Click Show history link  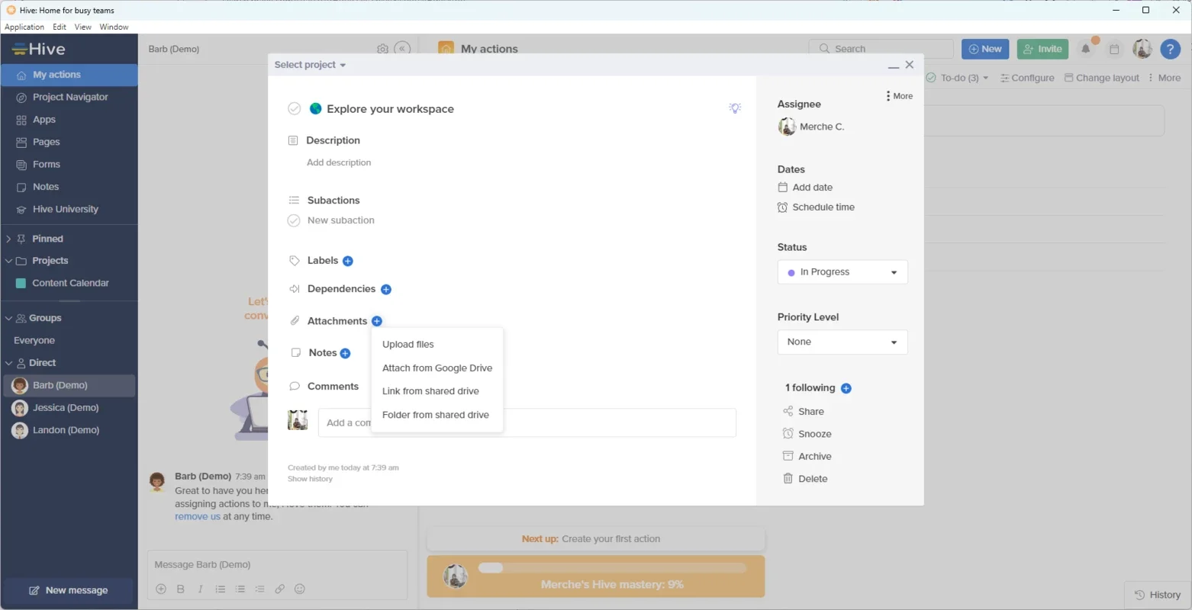(310, 479)
